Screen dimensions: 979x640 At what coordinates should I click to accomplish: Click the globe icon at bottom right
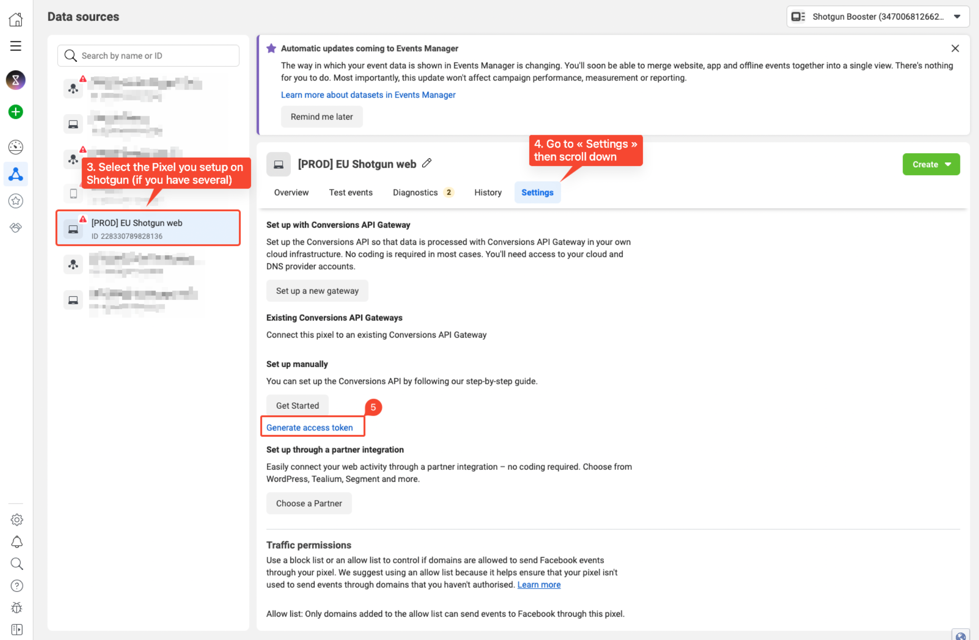[x=961, y=635]
